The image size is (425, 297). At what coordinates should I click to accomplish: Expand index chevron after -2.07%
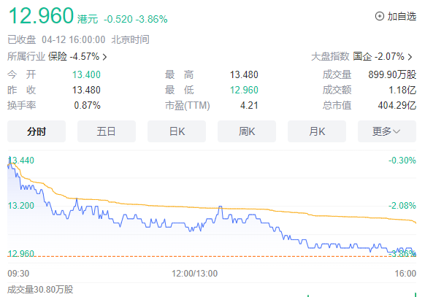[x=410, y=57]
